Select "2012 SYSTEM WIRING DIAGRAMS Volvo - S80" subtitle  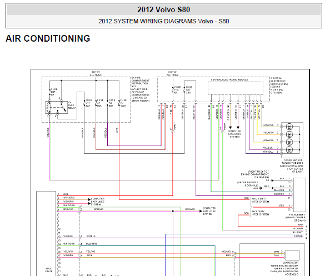click(x=164, y=21)
